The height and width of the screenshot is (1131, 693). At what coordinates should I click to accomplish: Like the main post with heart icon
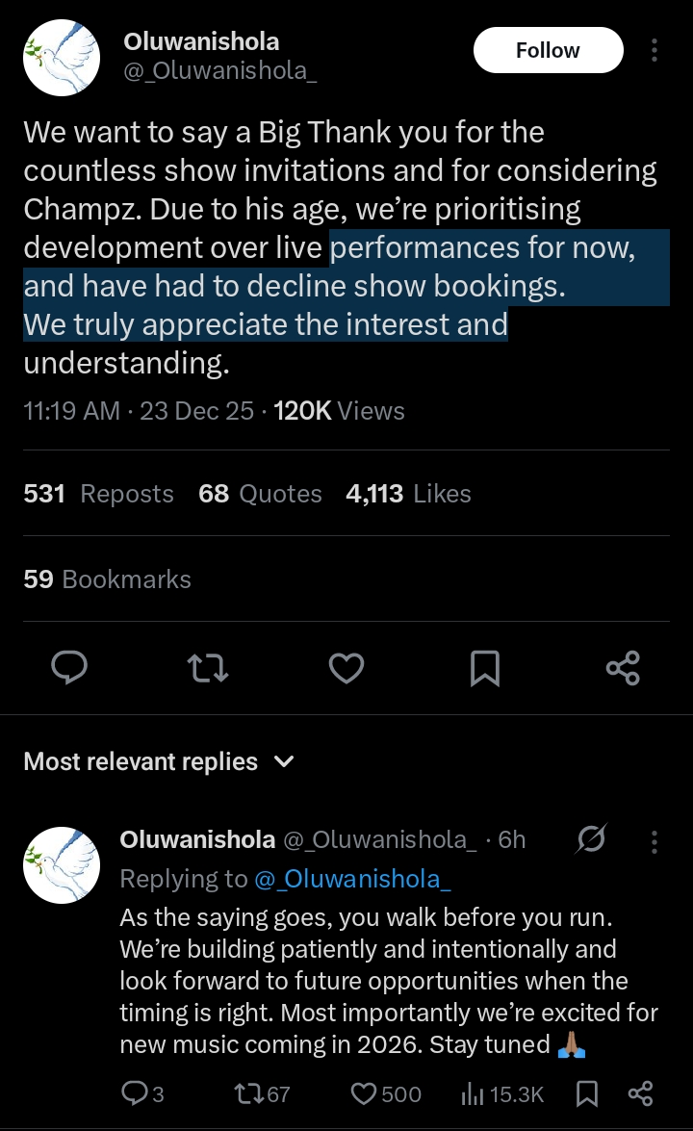(346, 667)
